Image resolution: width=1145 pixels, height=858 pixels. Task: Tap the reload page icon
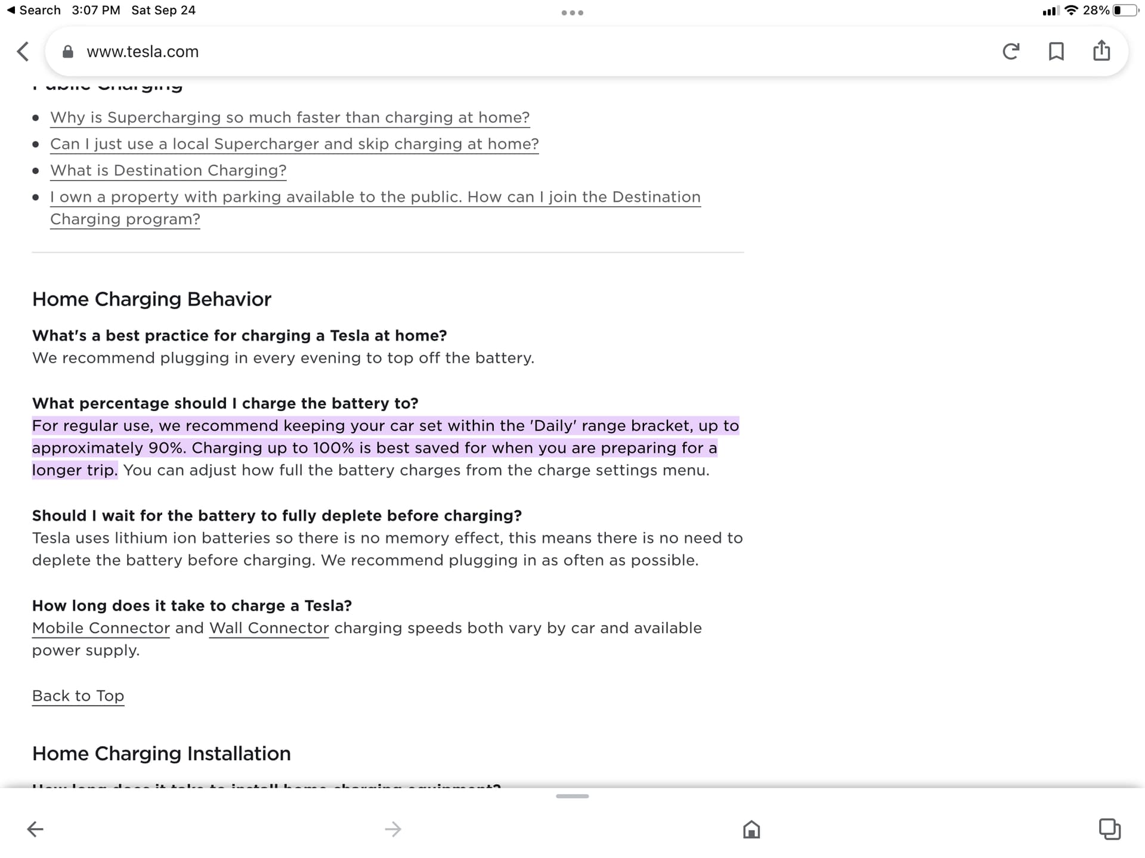pos(1011,52)
